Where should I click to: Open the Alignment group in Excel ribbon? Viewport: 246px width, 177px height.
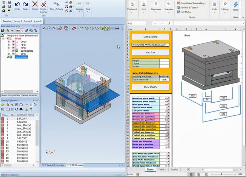(156, 7)
